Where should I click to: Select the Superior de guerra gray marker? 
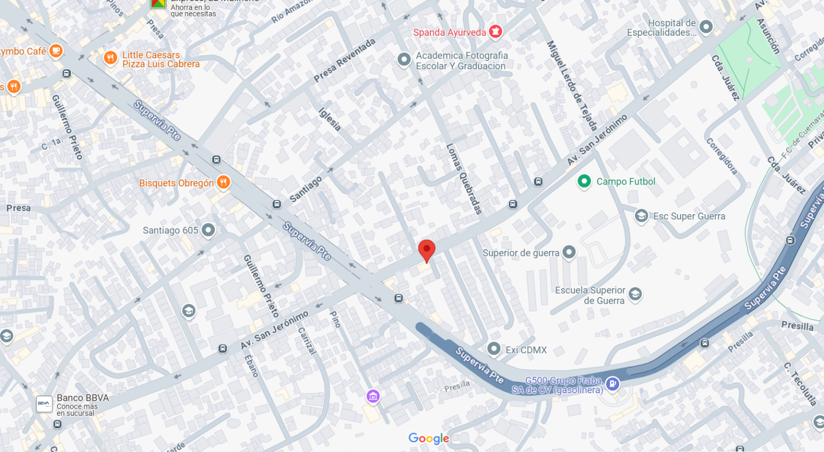[569, 252]
